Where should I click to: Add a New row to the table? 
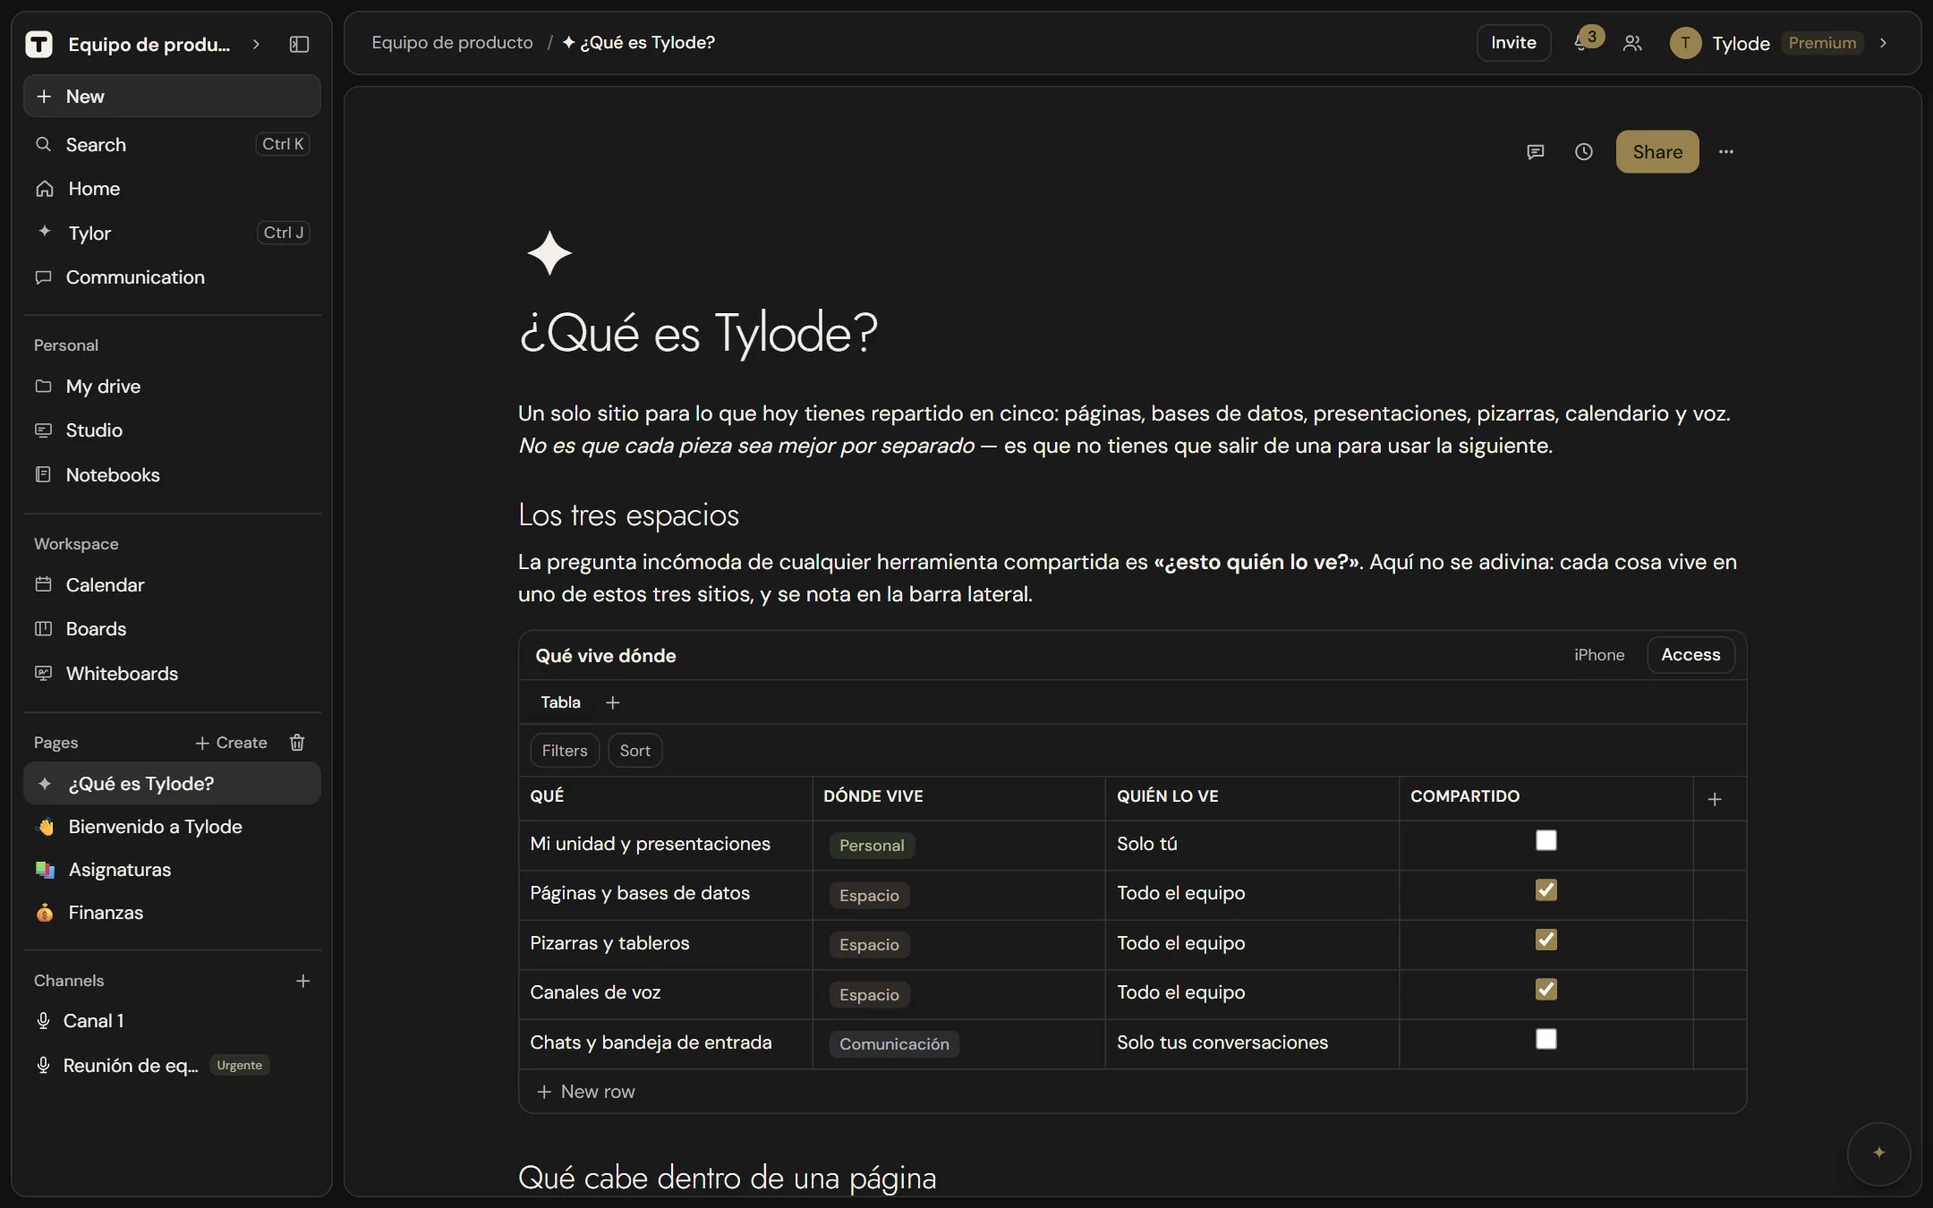click(x=585, y=1092)
